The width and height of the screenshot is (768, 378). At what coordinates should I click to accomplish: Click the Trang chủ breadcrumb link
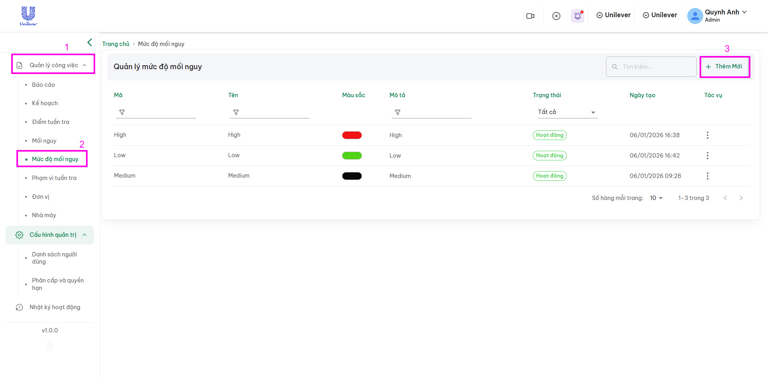[116, 44]
